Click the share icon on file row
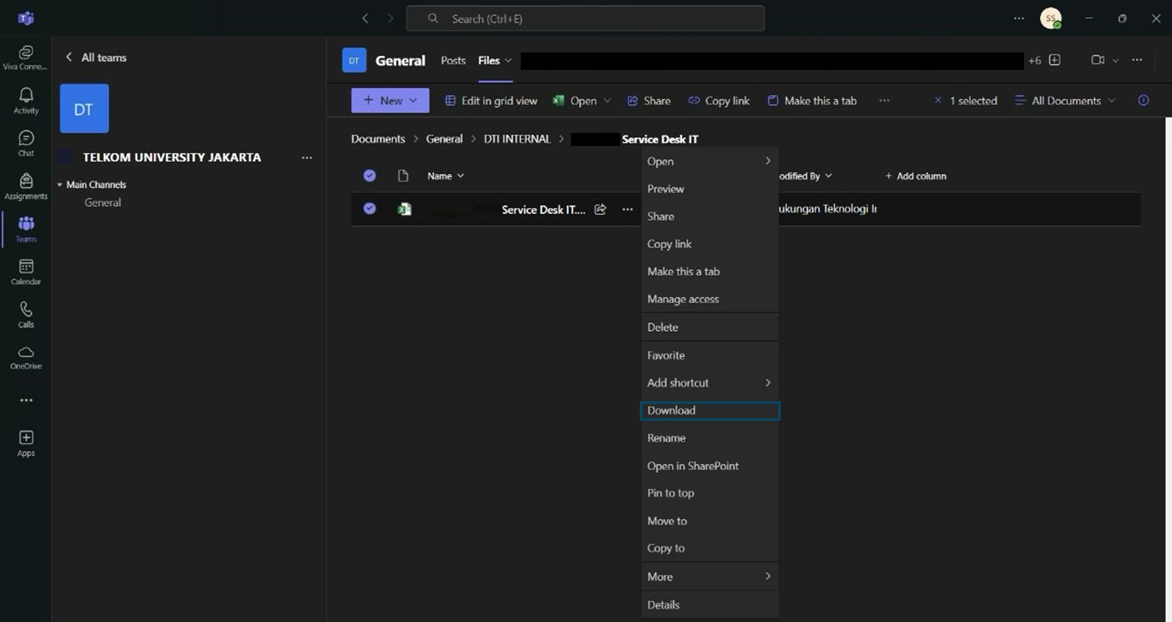Screen dimensions: 1172x622 point(600,209)
